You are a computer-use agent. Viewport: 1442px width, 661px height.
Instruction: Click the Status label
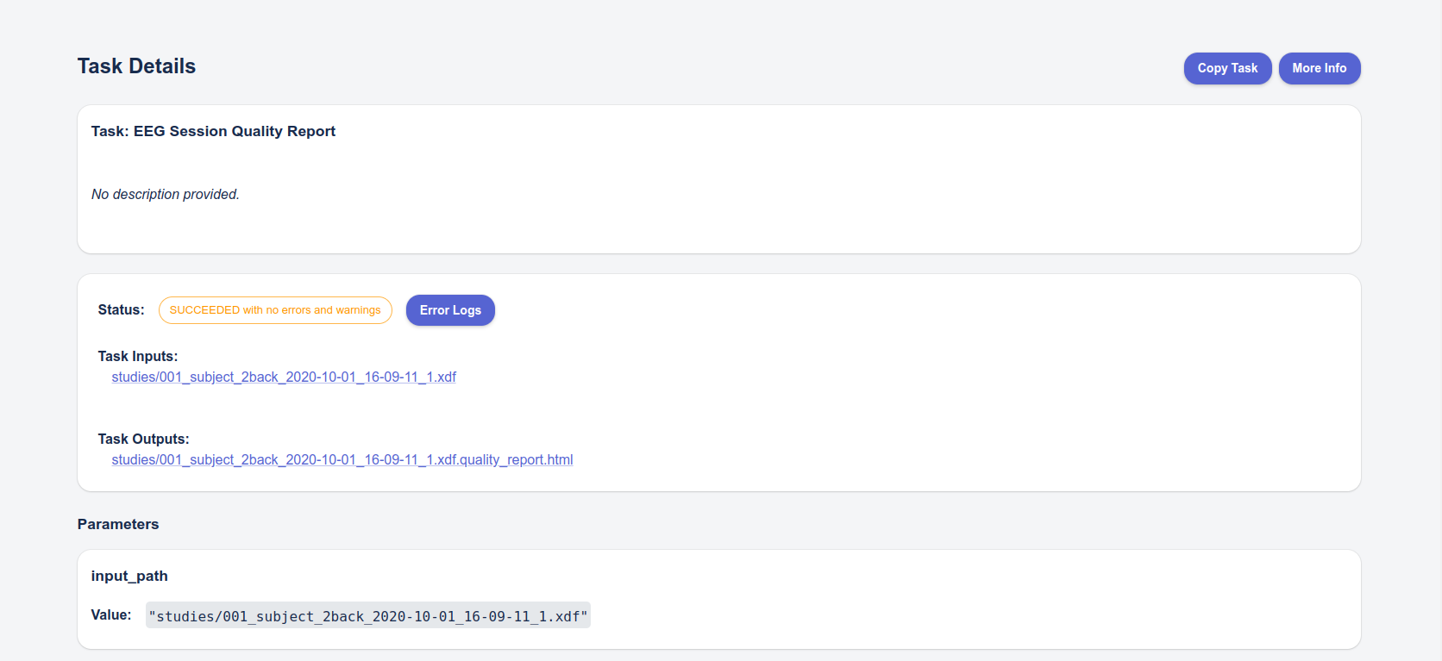[122, 309]
